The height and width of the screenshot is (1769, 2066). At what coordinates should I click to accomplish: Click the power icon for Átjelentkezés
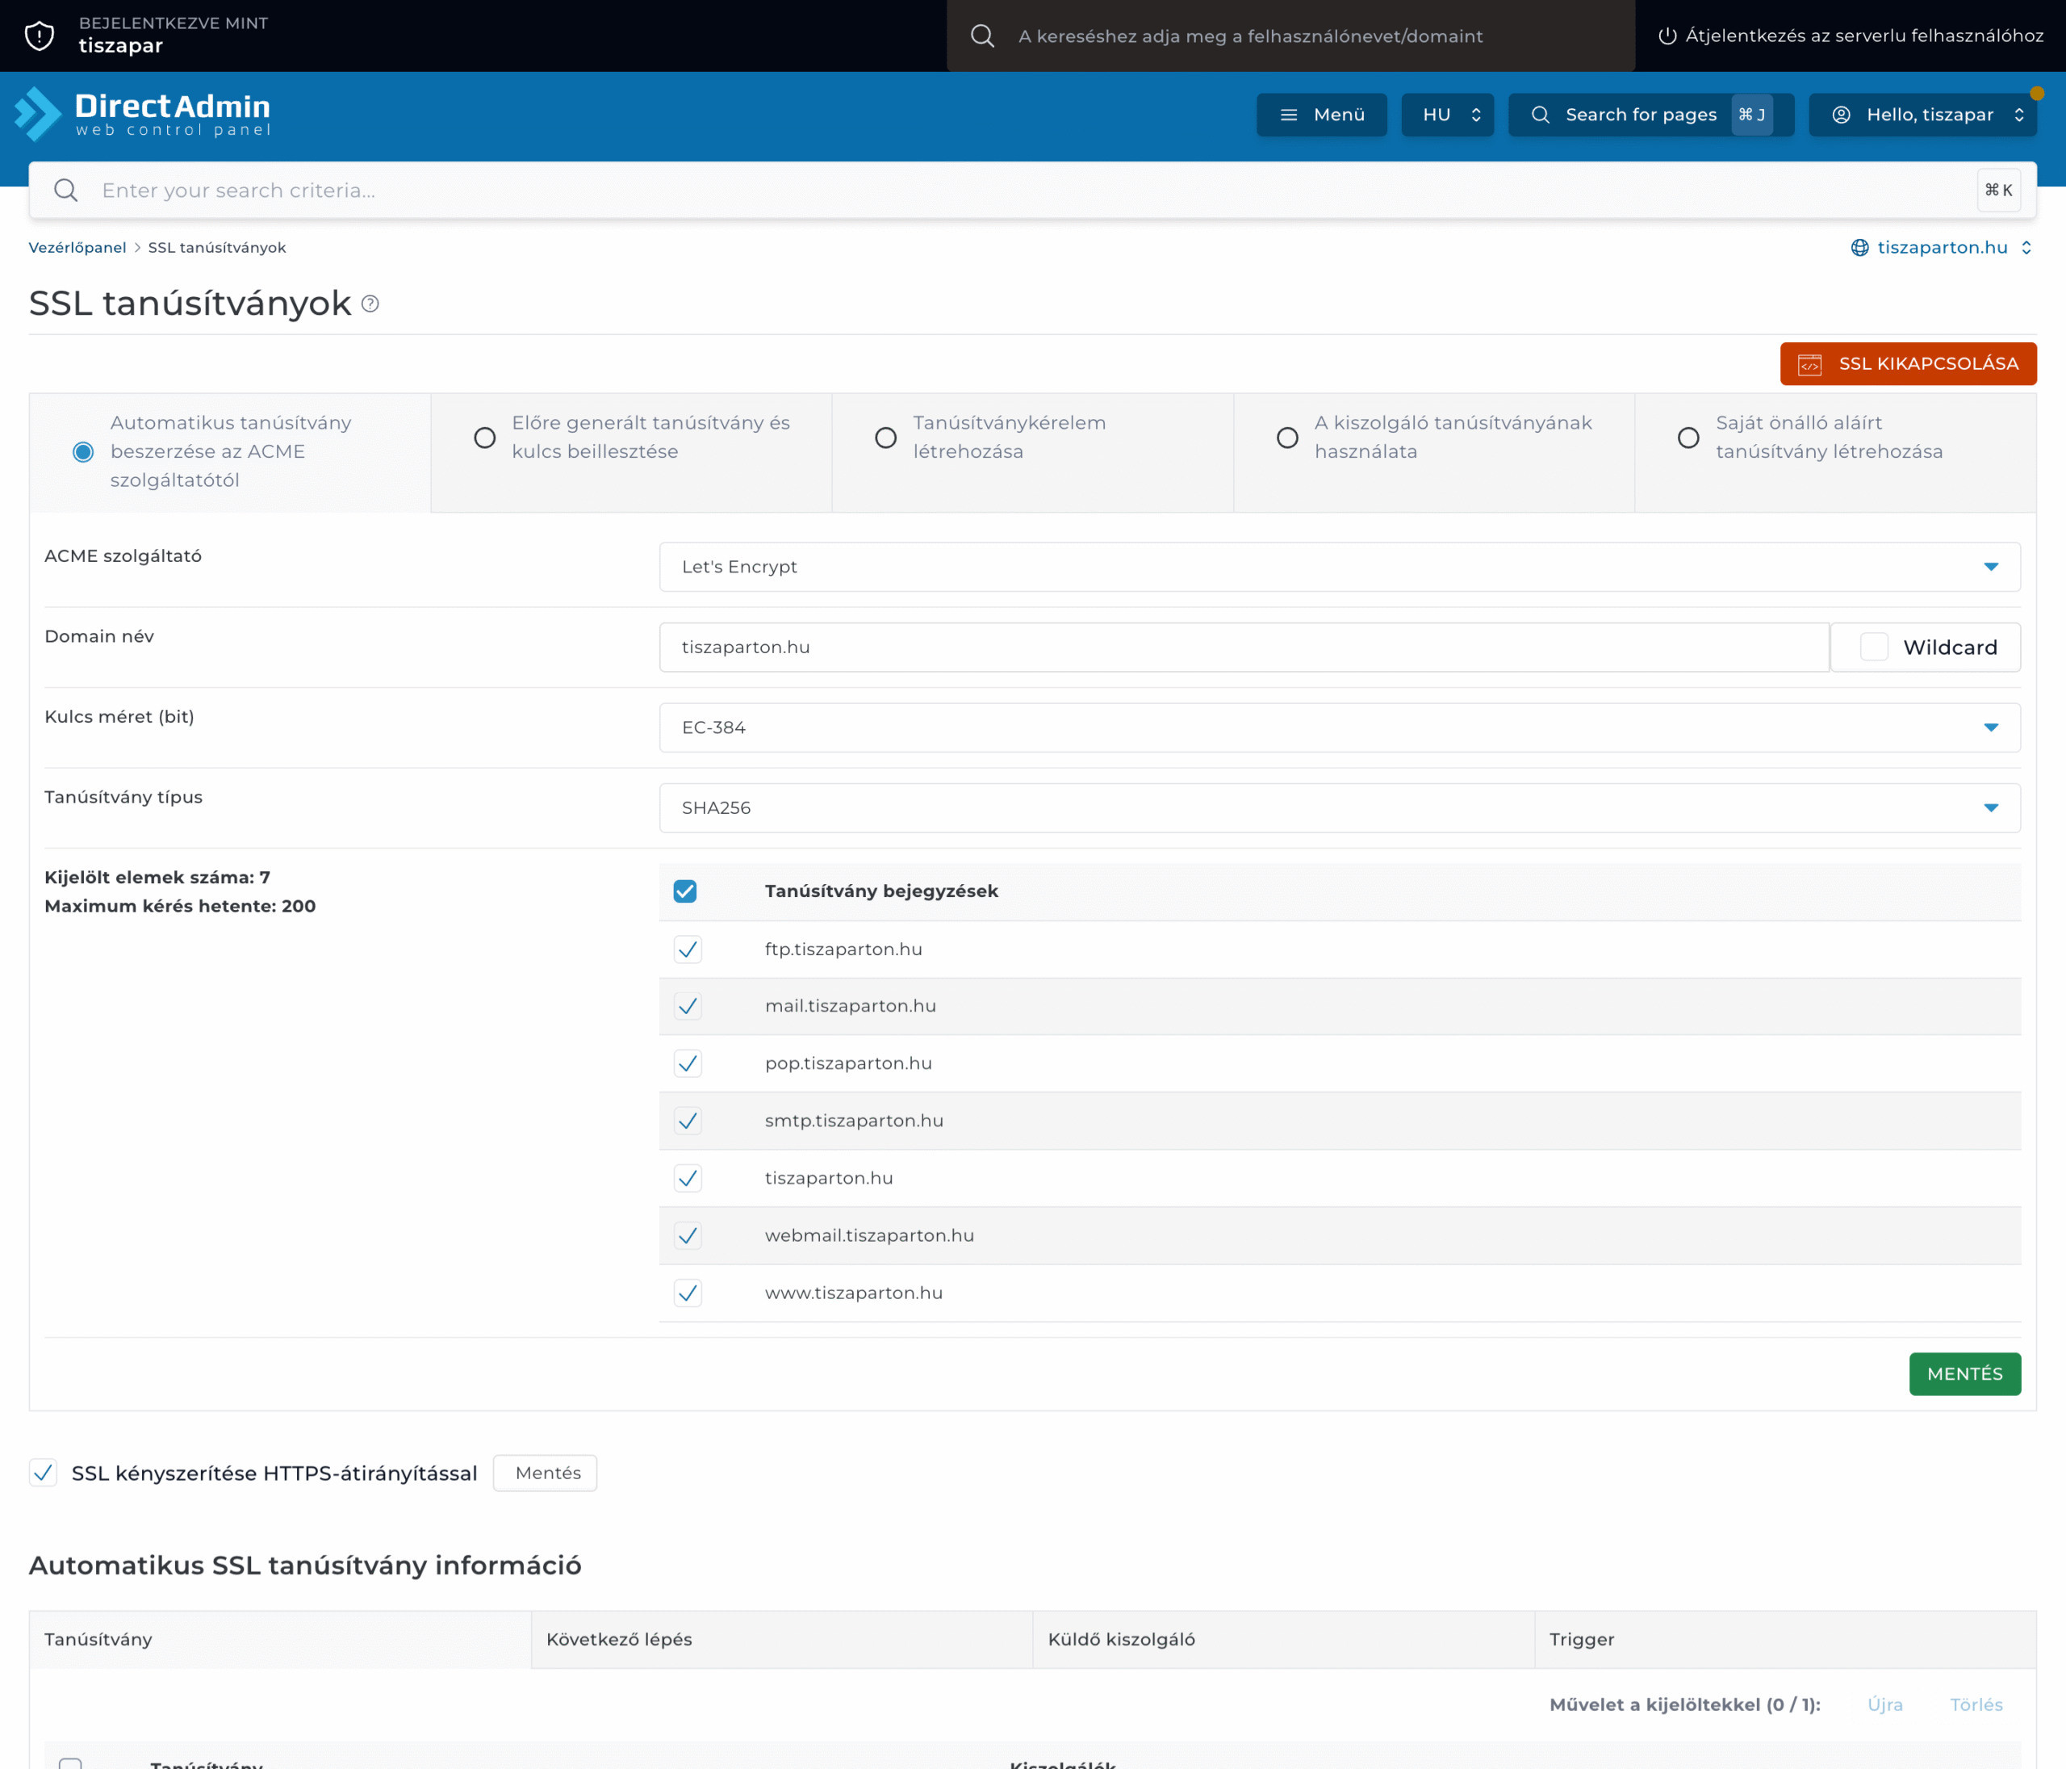click(x=1667, y=36)
